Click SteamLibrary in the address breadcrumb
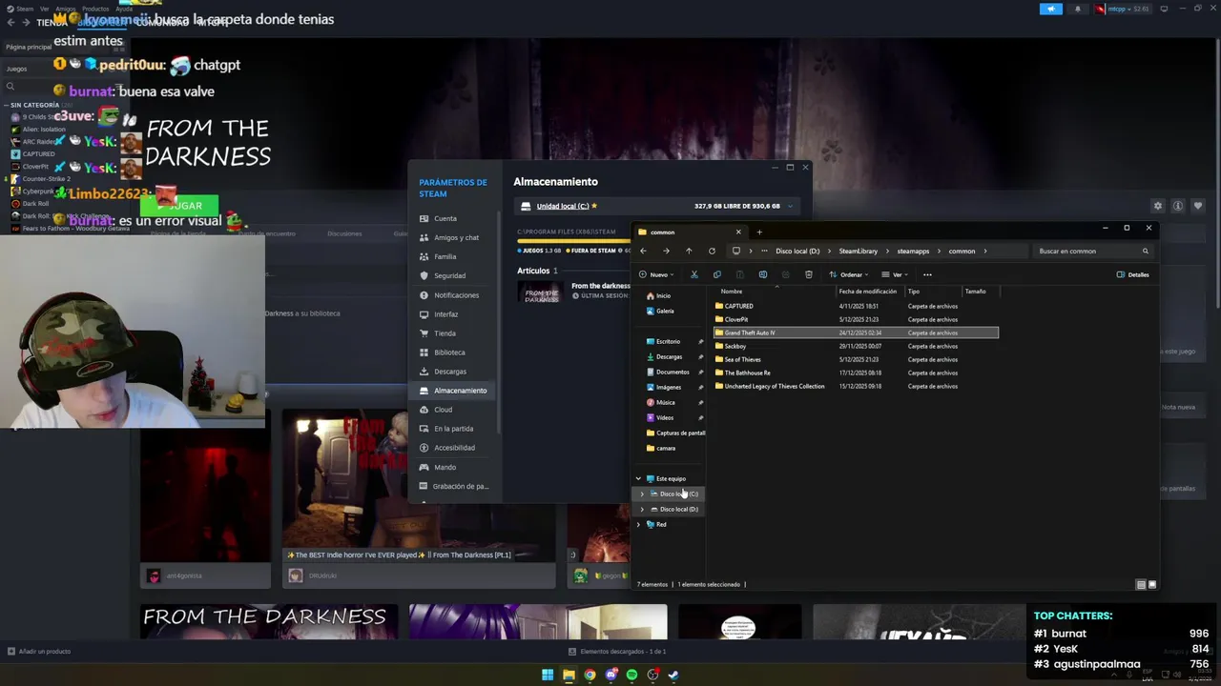1221x686 pixels. 858,251
